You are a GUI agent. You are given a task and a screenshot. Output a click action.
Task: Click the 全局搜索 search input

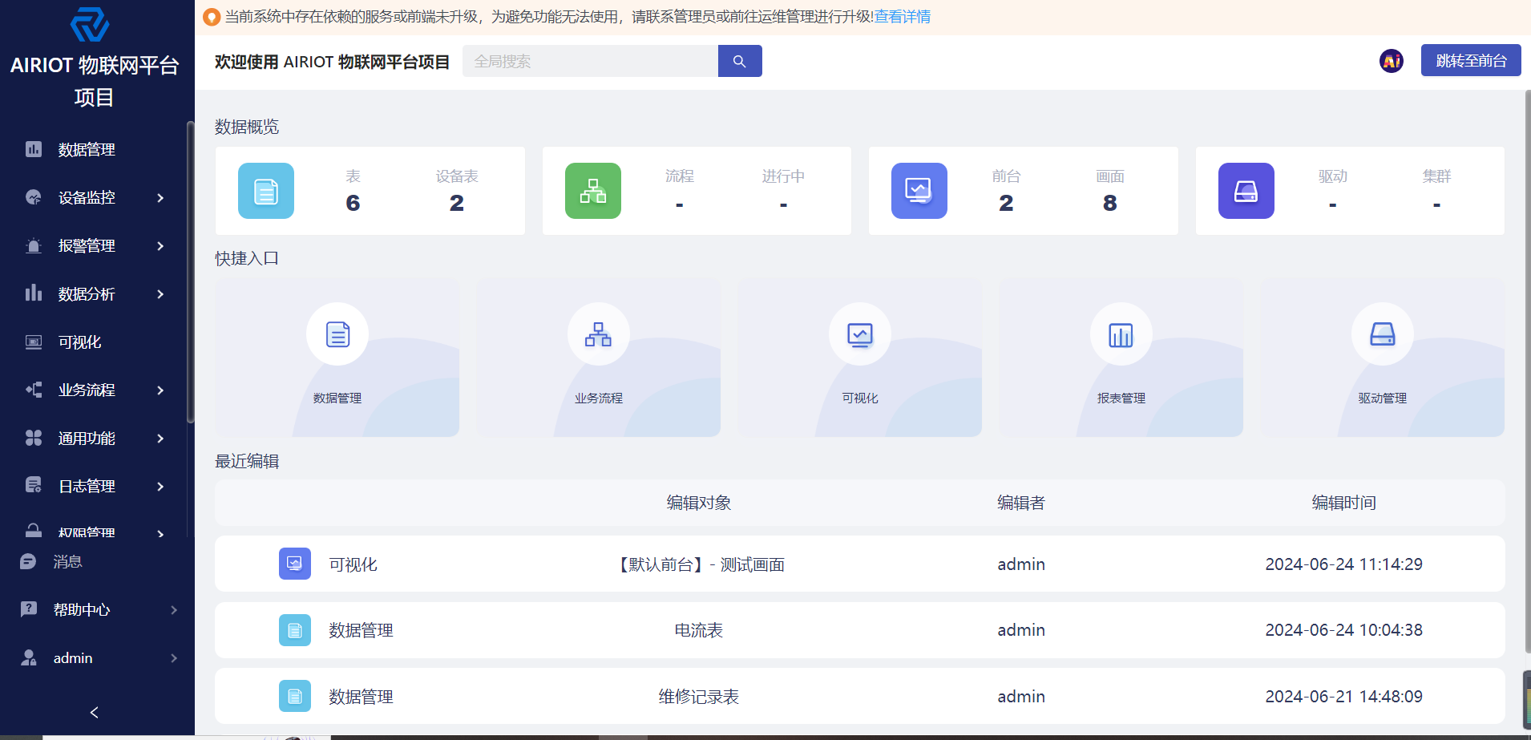[x=590, y=61]
